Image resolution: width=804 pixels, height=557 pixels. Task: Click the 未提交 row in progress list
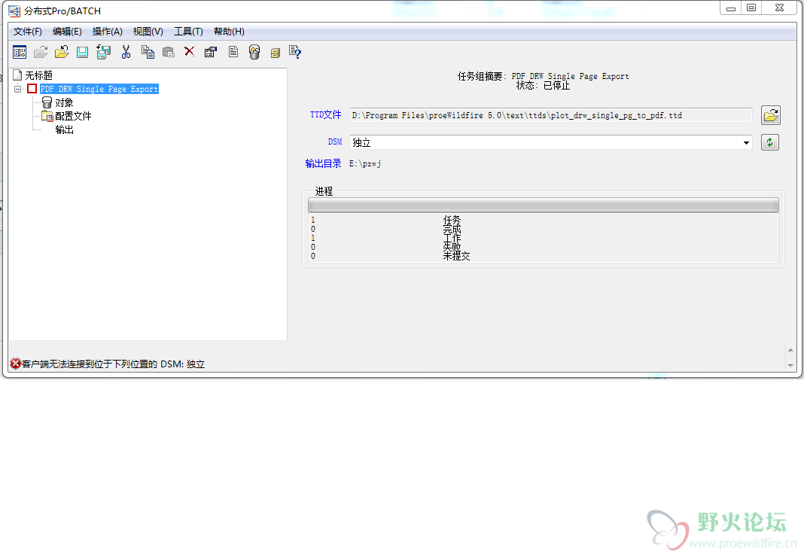point(543,256)
